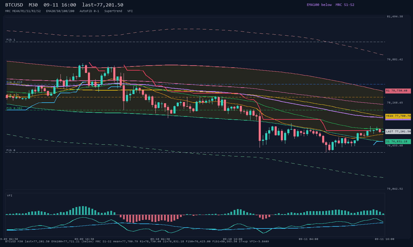The width and height of the screenshot is (413, 247).
Task: Click the red R1 78,730.40 price tag
Action: click(x=398, y=91)
